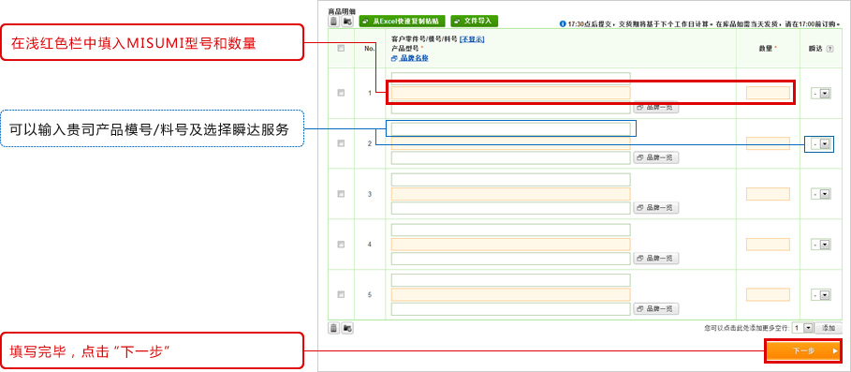Focus the brand name field in row 3
Viewport: 851px width, 372px height.
pos(511,208)
